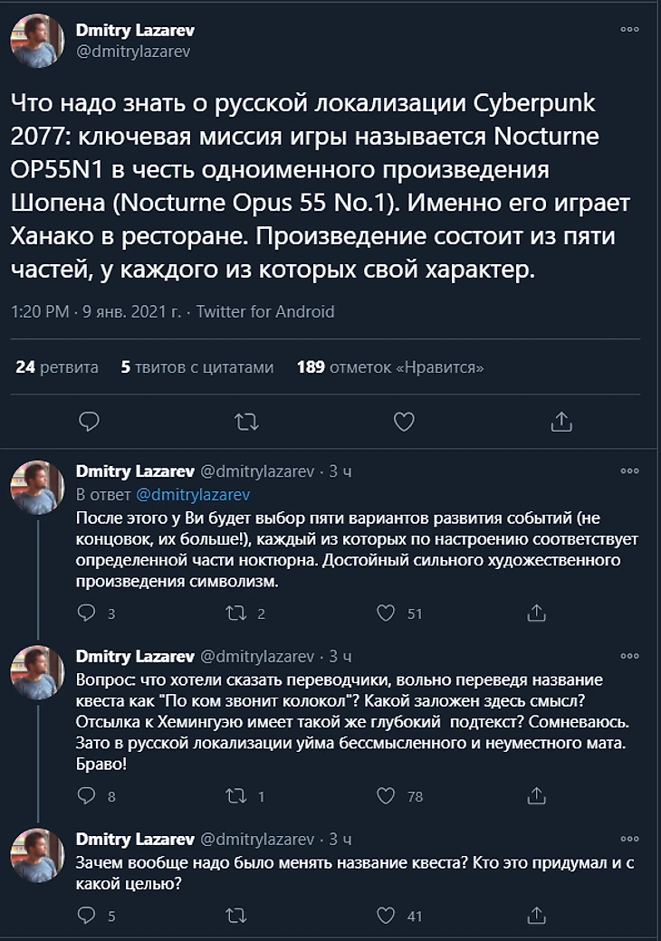The height and width of the screenshot is (941, 661).
Task: Retweet the reply with 2 retweets
Action: point(235,613)
